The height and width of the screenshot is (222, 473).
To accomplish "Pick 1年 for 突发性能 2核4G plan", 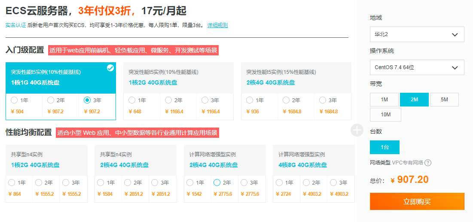I will pos(250,100).
